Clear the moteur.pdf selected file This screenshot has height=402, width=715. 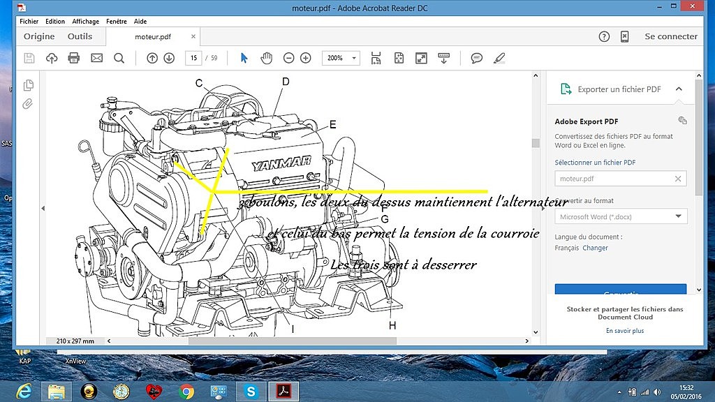[x=677, y=179]
